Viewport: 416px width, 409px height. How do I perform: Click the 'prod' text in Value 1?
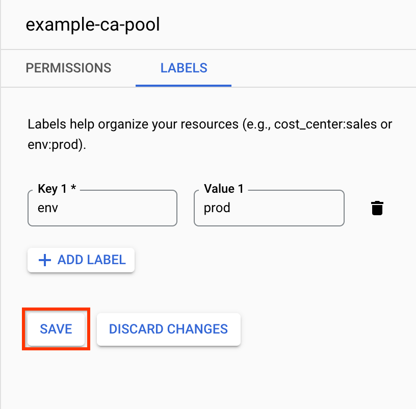tap(217, 208)
